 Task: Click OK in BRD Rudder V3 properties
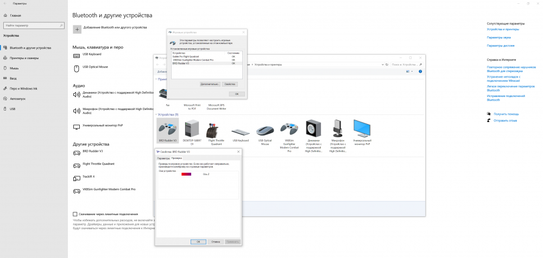pyautogui.click(x=198, y=242)
